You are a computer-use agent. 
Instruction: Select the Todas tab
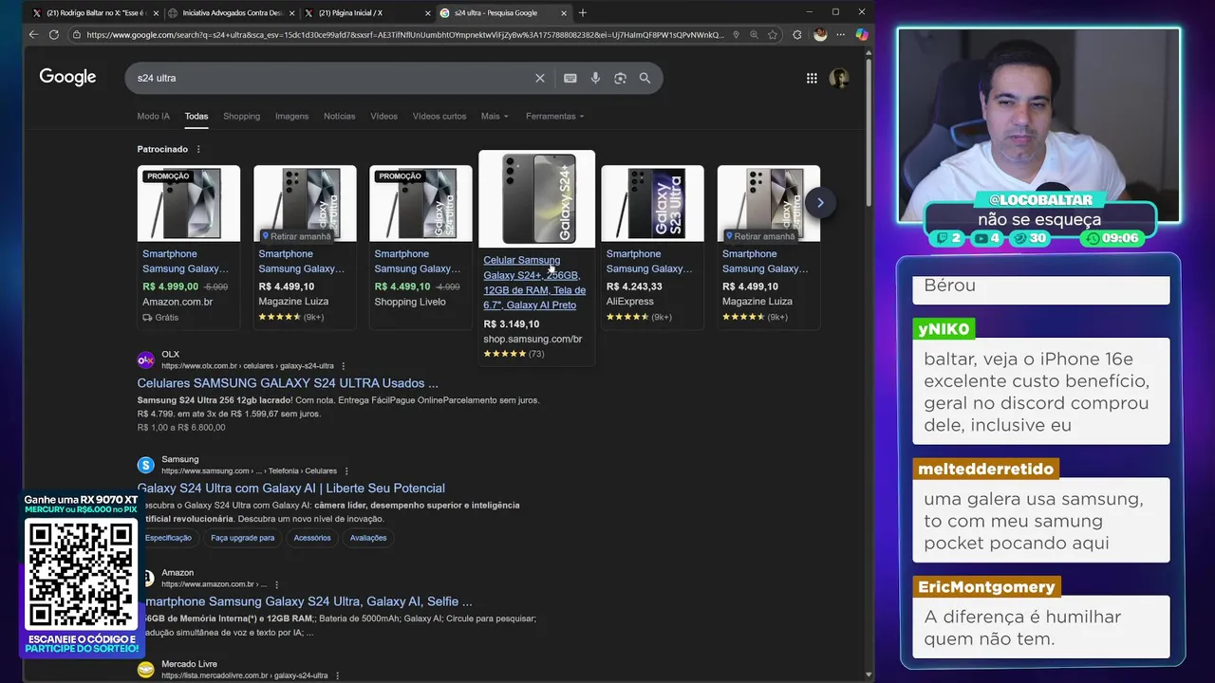[196, 116]
